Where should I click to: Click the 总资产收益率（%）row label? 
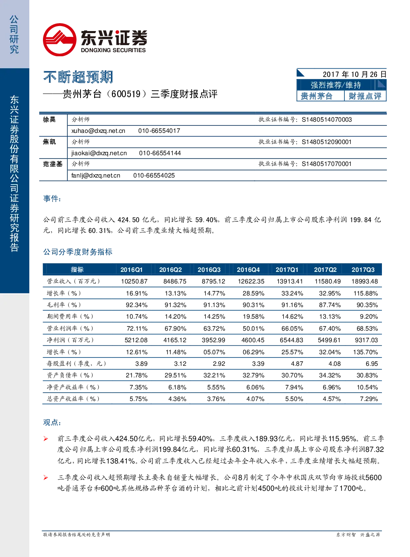tap(73, 399)
